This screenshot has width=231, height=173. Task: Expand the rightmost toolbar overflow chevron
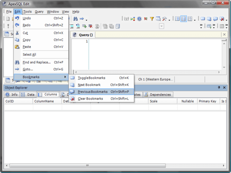(227, 26)
